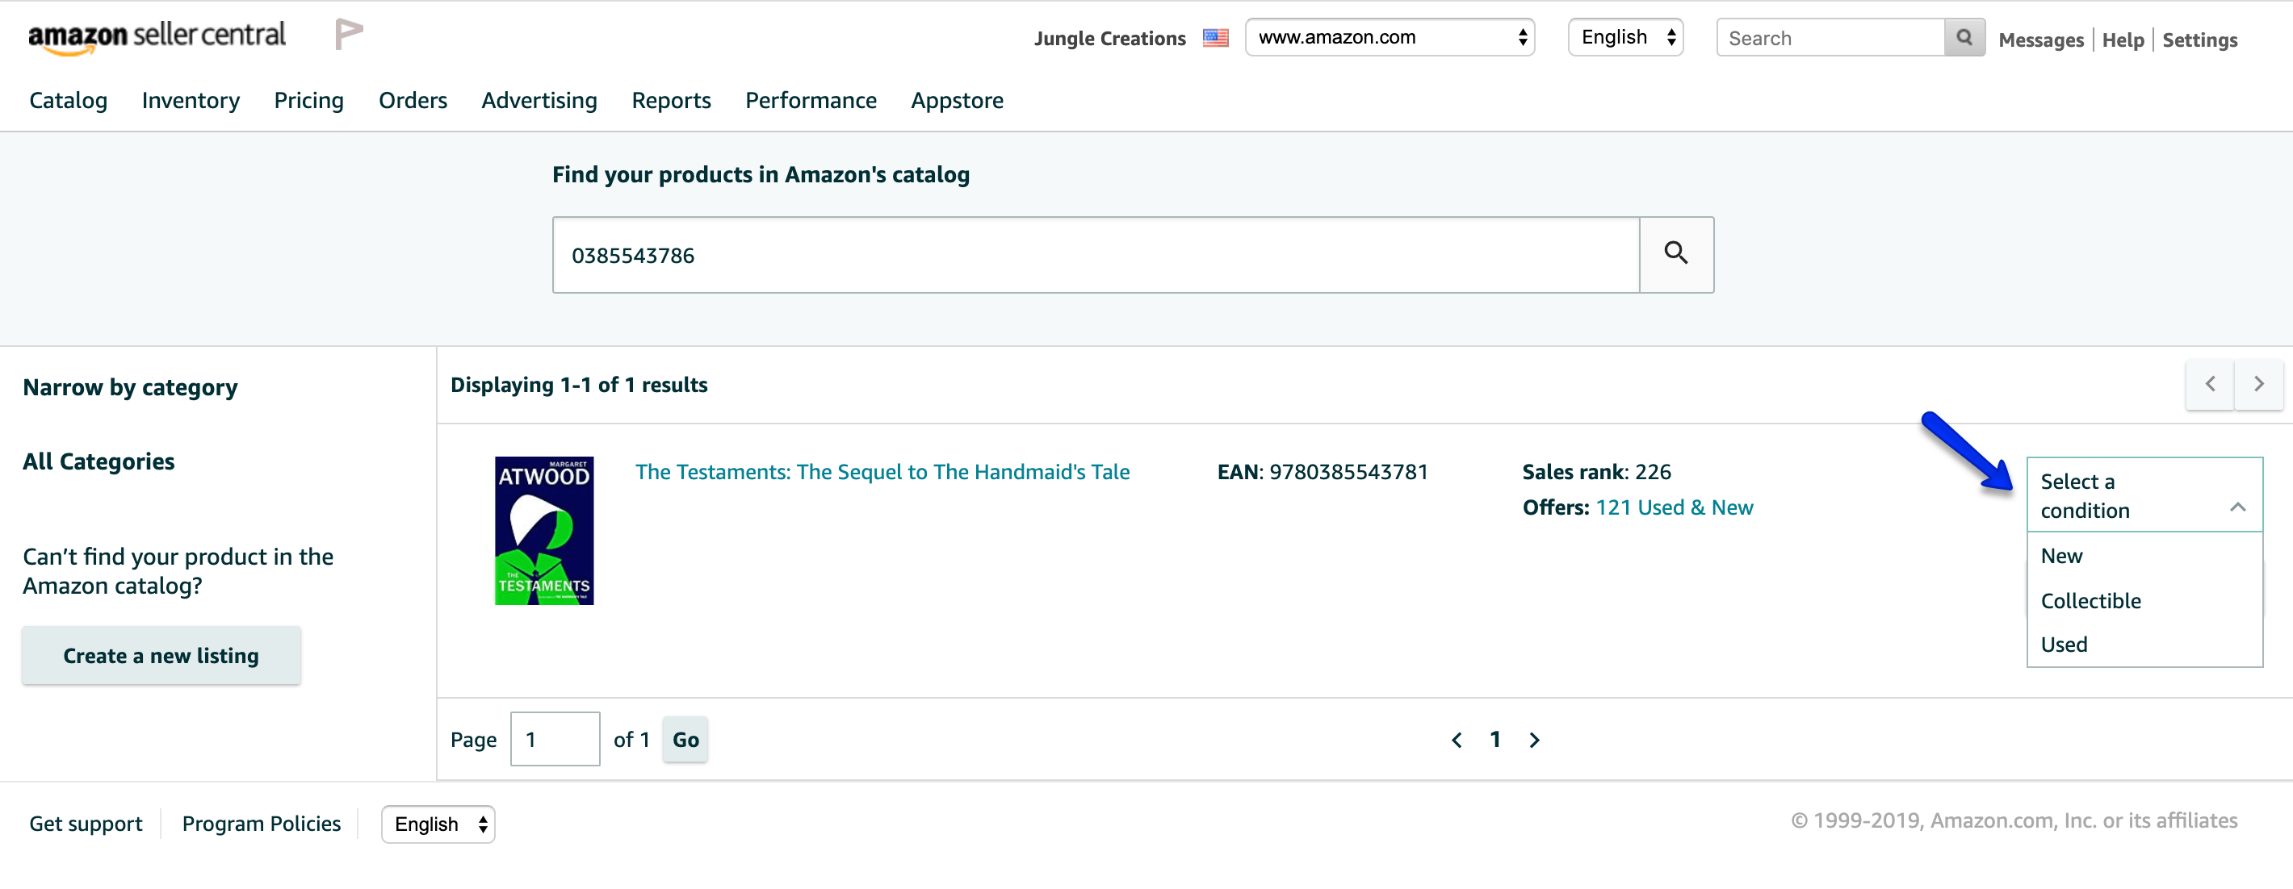Choose Collectible condition option

point(2144,601)
